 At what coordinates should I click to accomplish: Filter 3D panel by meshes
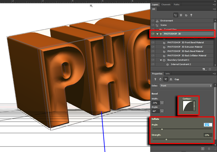181,15
